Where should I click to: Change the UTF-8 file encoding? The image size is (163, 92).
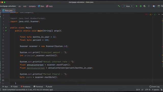coord(148,90)
